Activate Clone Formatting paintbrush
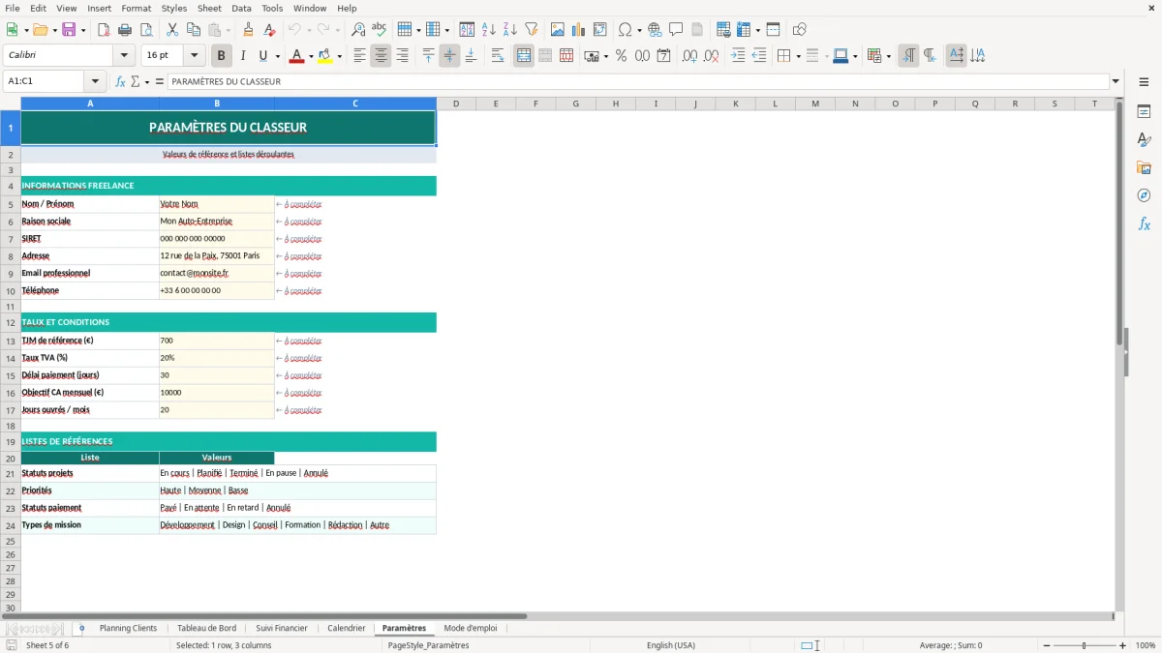 pyautogui.click(x=249, y=30)
